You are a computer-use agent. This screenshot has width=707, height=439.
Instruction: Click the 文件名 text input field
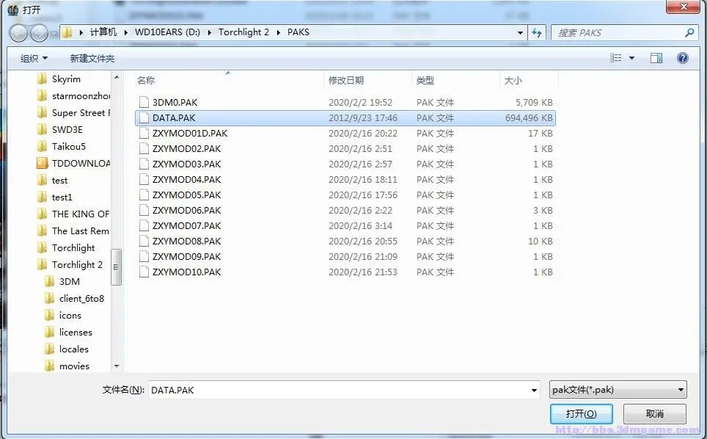coord(337,391)
